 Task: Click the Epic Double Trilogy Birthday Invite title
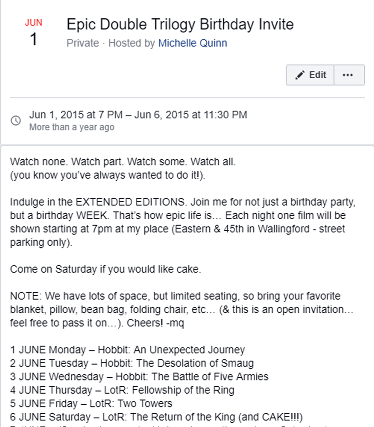click(180, 25)
